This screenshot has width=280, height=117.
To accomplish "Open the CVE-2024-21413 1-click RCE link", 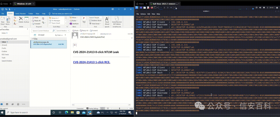I will (x=92, y=62).
